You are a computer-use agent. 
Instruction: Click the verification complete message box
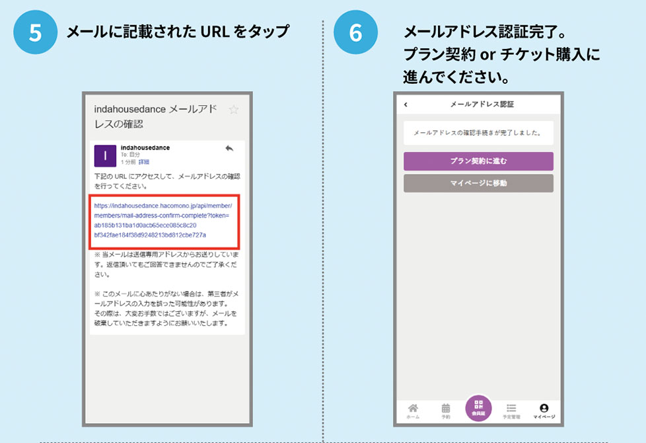pyautogui.click(x=478, y=133)
